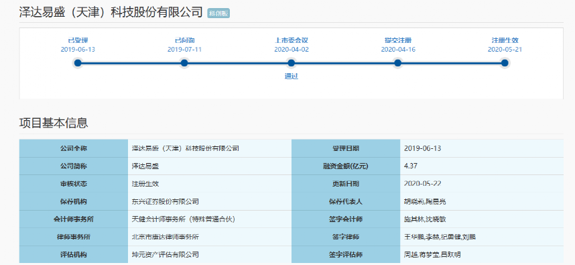Image resolution: width=575 pixels, height=265 pixels.
Task: Select the 注册生效 2020-05-21 timeline node
Action: pos(505,63)
